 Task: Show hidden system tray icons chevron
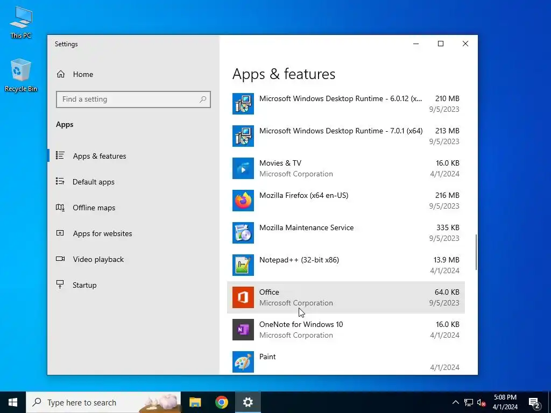tap(455, 402)
